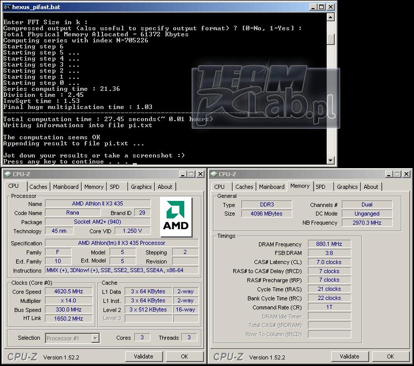
Task: Click the CAS# Latency value '7.0 clocks'
Action: pyautogui.click(x=329, y=262)
